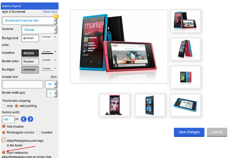Choose rounded corners radio button
This screenshot has height=158, width=230.
click(38, 132)
